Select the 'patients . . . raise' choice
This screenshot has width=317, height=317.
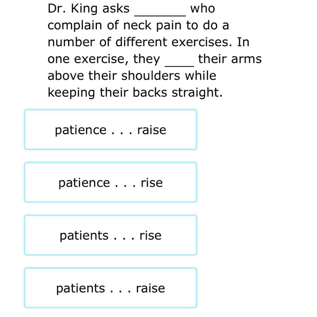[111, 288]
